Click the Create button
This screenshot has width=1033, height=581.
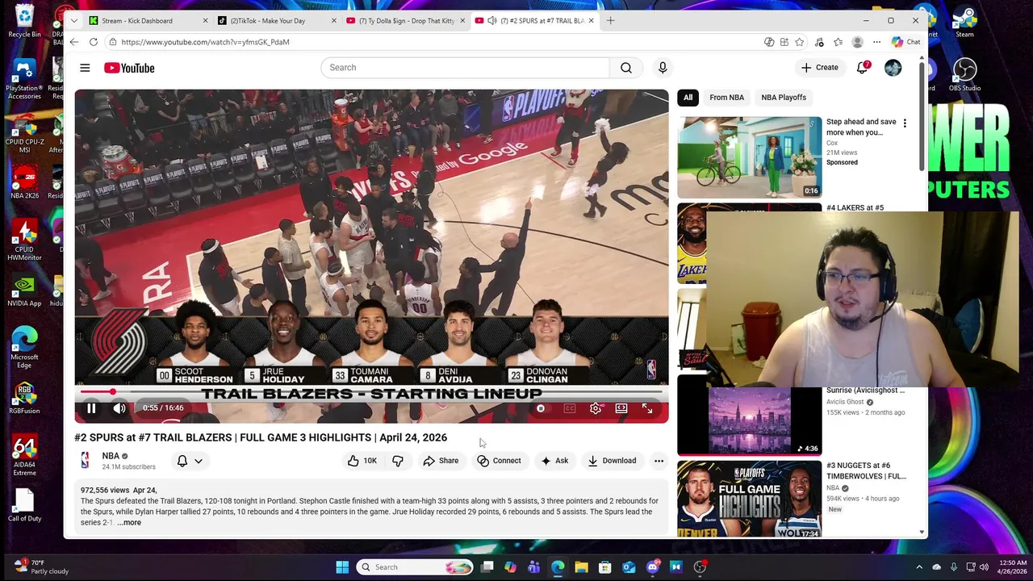(819, 68)
